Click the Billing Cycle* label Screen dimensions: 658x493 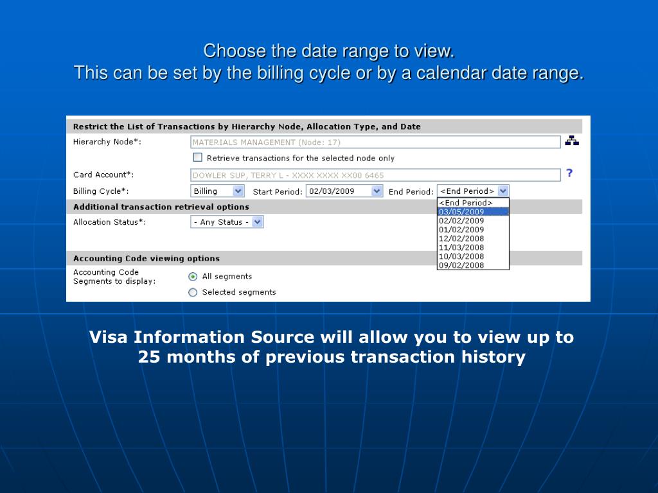pyautogui.click(x=101, y=191)
